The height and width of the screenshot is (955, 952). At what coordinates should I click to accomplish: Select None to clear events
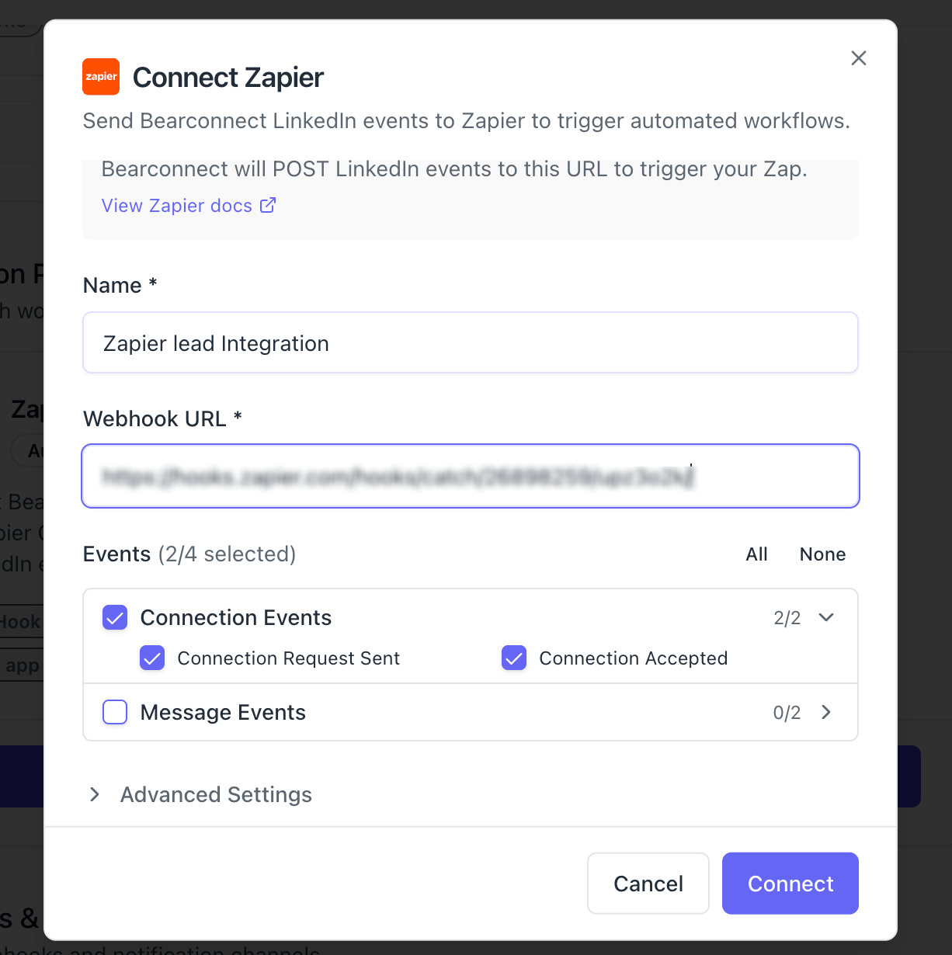pyautogui.click(x=822, y=554)
